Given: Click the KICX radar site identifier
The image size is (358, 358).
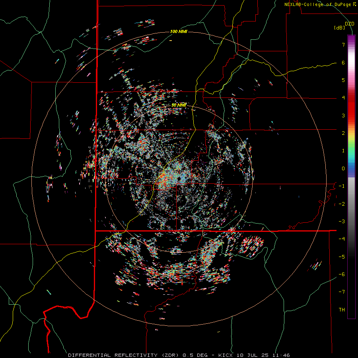Looking at the screenshot, I should coord(226,355).
